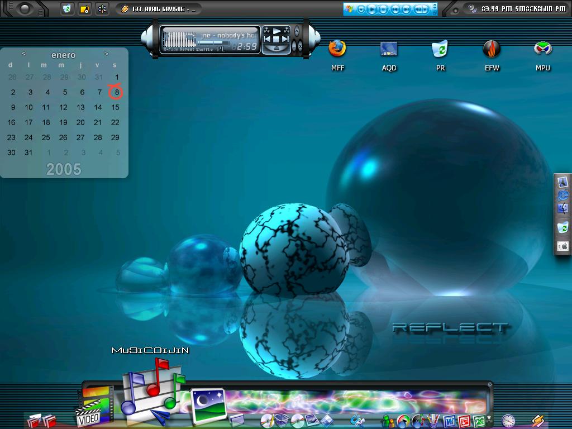The image size is (572, 429).
Task: Launch Word from the dock
Action: pos(450,422)
